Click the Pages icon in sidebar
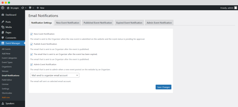The height and width of the screenshot is (107, 238). click(3, 32)
